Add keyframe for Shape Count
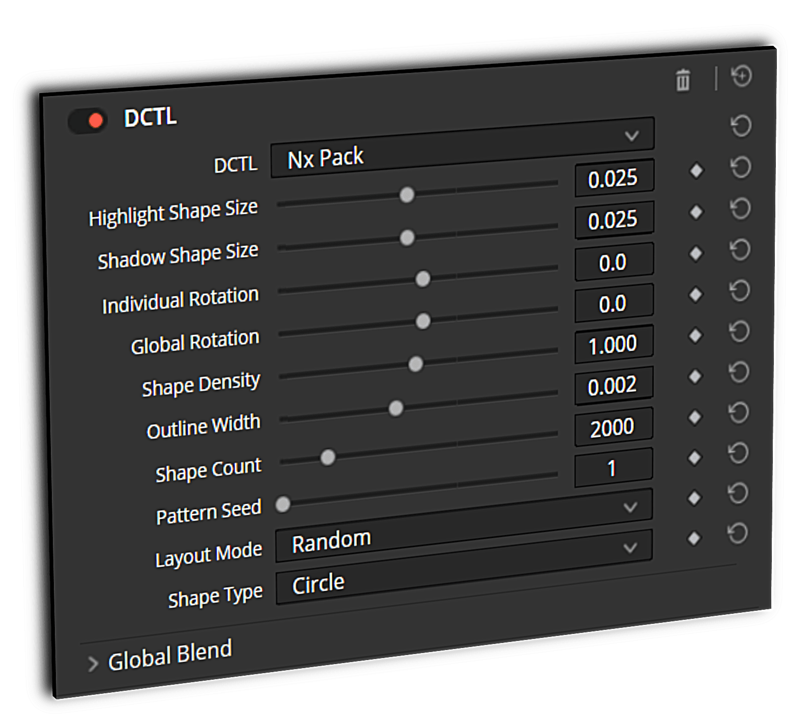Image resolution: width=799 pixels, height=726 pixels. tap(695, 417)
